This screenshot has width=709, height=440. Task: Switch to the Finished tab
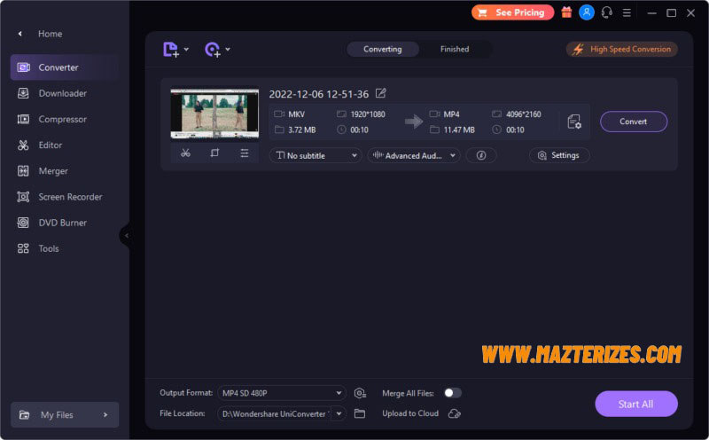tap(455, 49)
